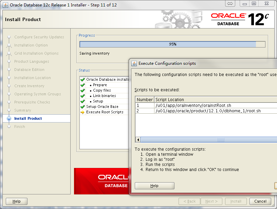Click the disabled Next button
This screenshot has width=277, height=209.
211,201
